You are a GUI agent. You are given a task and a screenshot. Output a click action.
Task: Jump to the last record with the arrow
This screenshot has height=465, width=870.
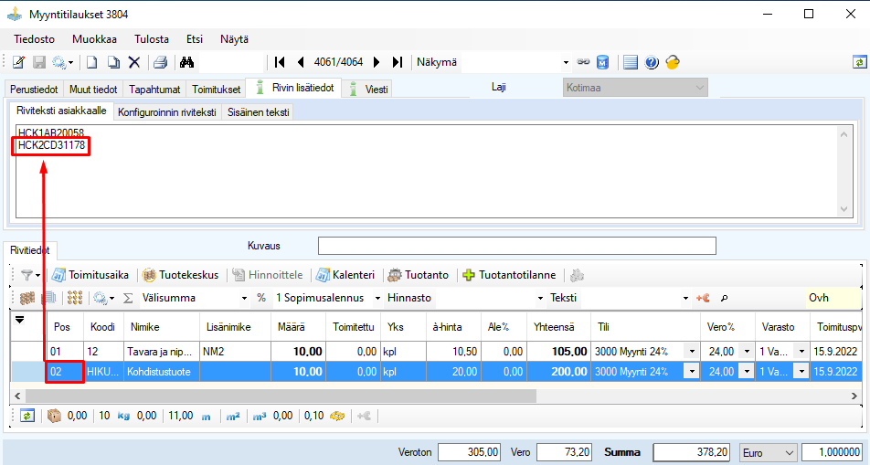tap(398, 62)
